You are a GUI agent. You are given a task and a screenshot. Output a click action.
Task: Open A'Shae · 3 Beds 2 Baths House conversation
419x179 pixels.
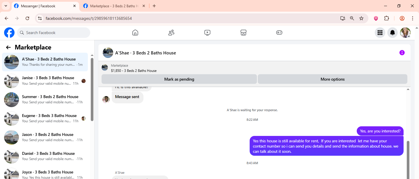click(x=45, y=62)
